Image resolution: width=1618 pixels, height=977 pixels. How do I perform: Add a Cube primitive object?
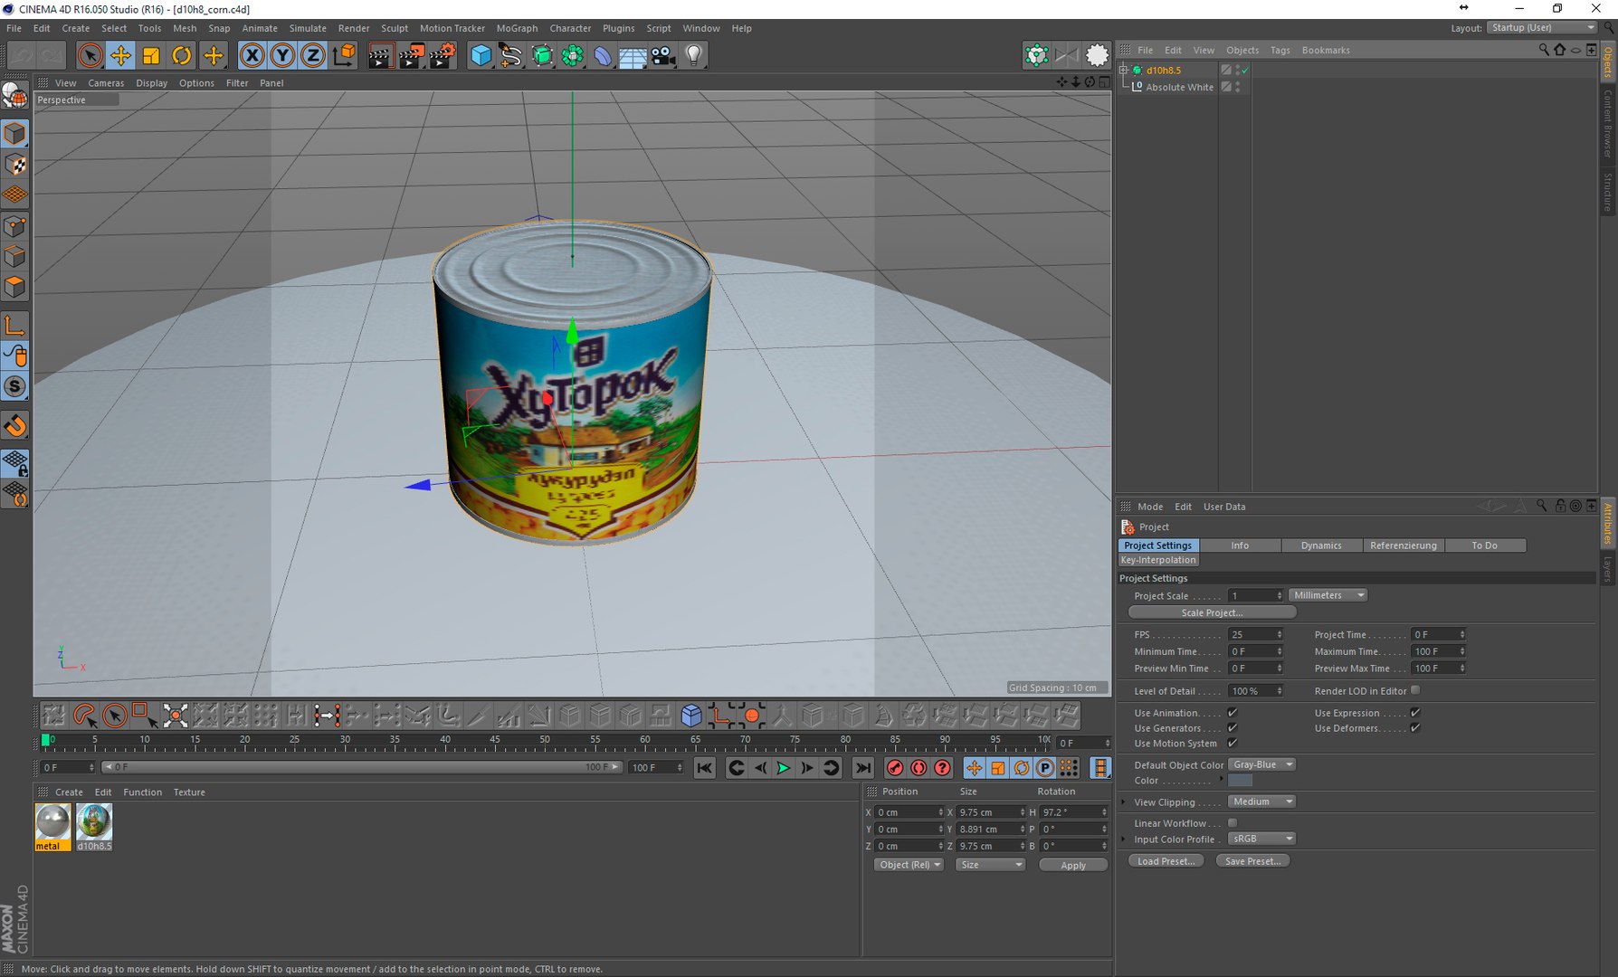pyautogui.click(x=481, y=56)
